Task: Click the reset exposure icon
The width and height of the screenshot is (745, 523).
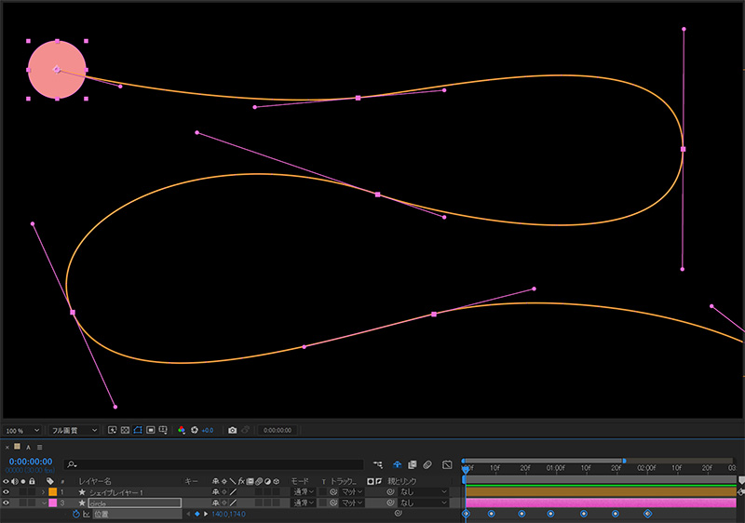Action: tap(194, 431)
